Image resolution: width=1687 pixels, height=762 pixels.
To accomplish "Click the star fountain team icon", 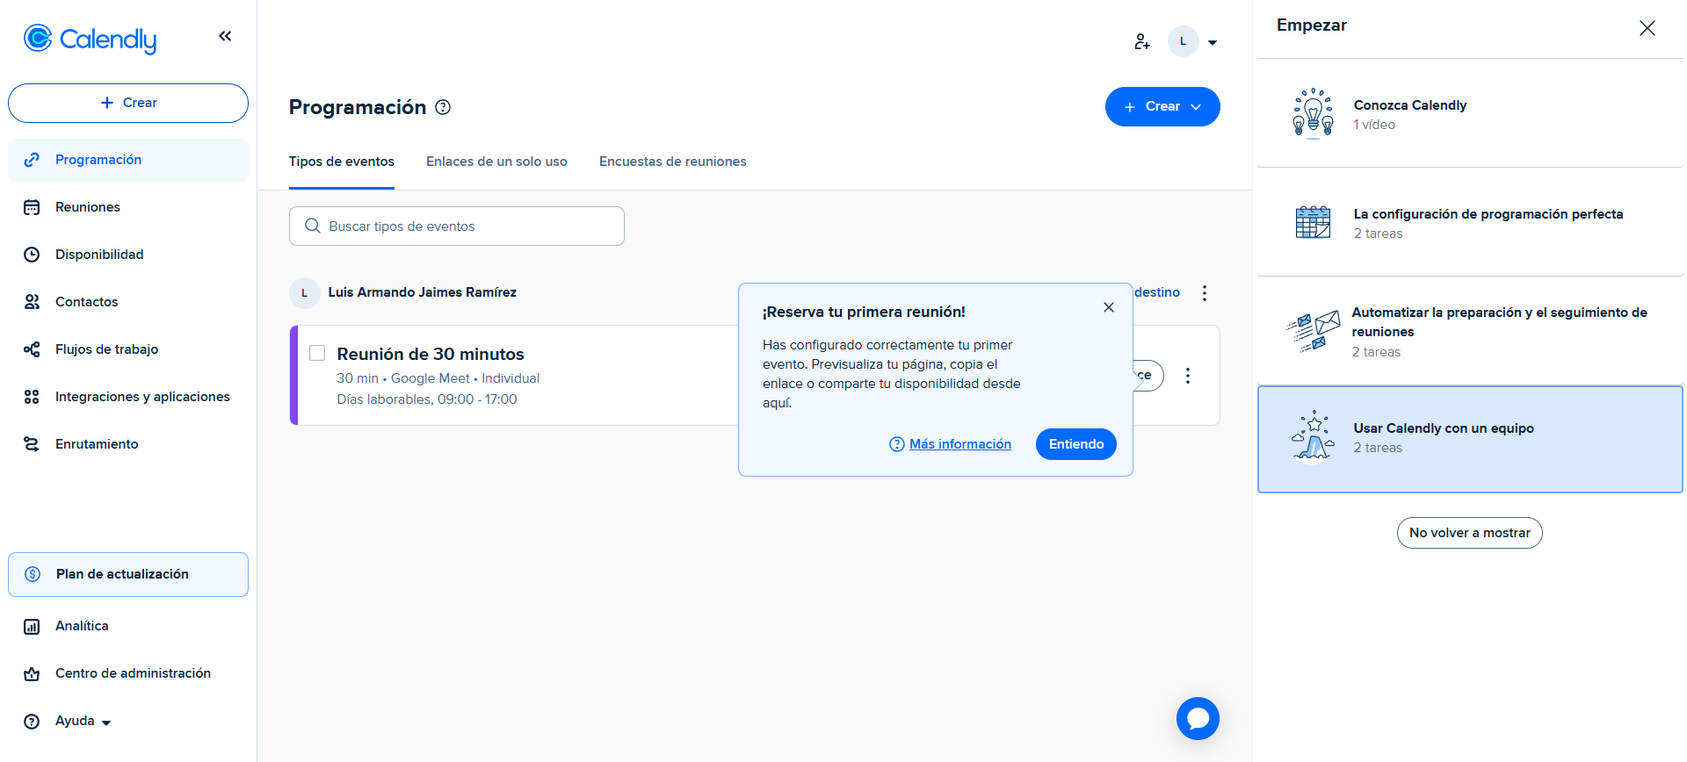I will pyautogui.click(x=1313, y=435).
